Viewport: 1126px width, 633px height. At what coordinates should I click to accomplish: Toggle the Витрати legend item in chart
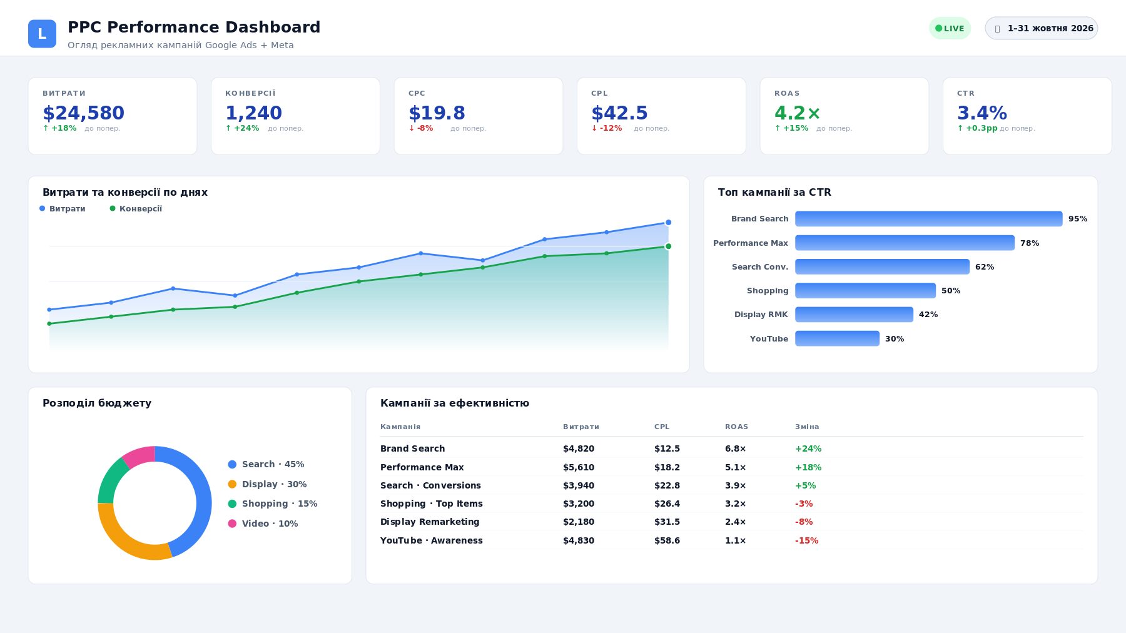[63, 209]
